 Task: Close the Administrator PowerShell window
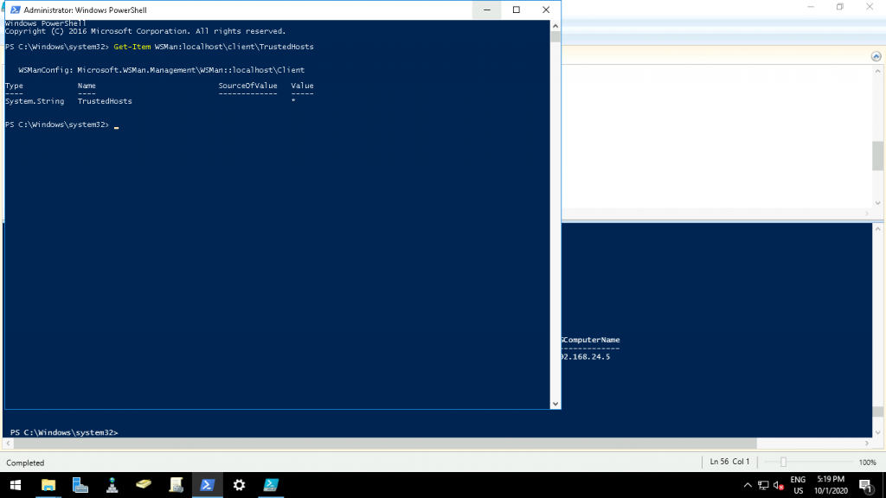point(545,10)
